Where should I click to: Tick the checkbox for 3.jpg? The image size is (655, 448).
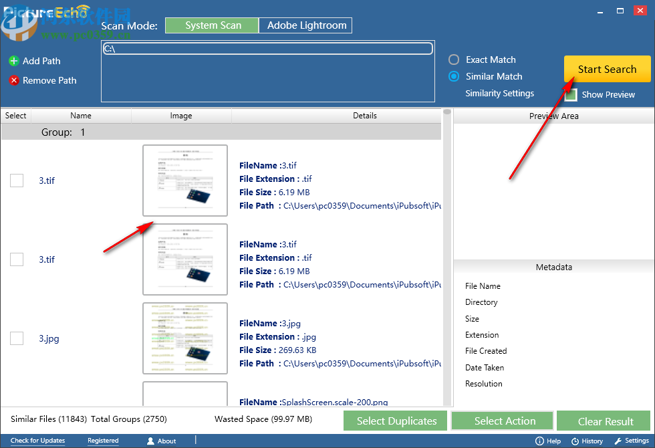17,338
